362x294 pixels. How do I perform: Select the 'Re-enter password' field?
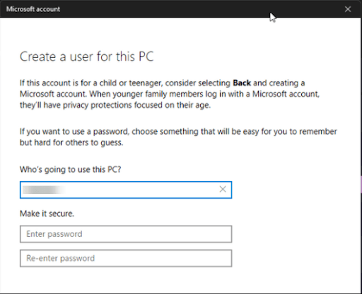pyautogui.click(x=126, y=258)
